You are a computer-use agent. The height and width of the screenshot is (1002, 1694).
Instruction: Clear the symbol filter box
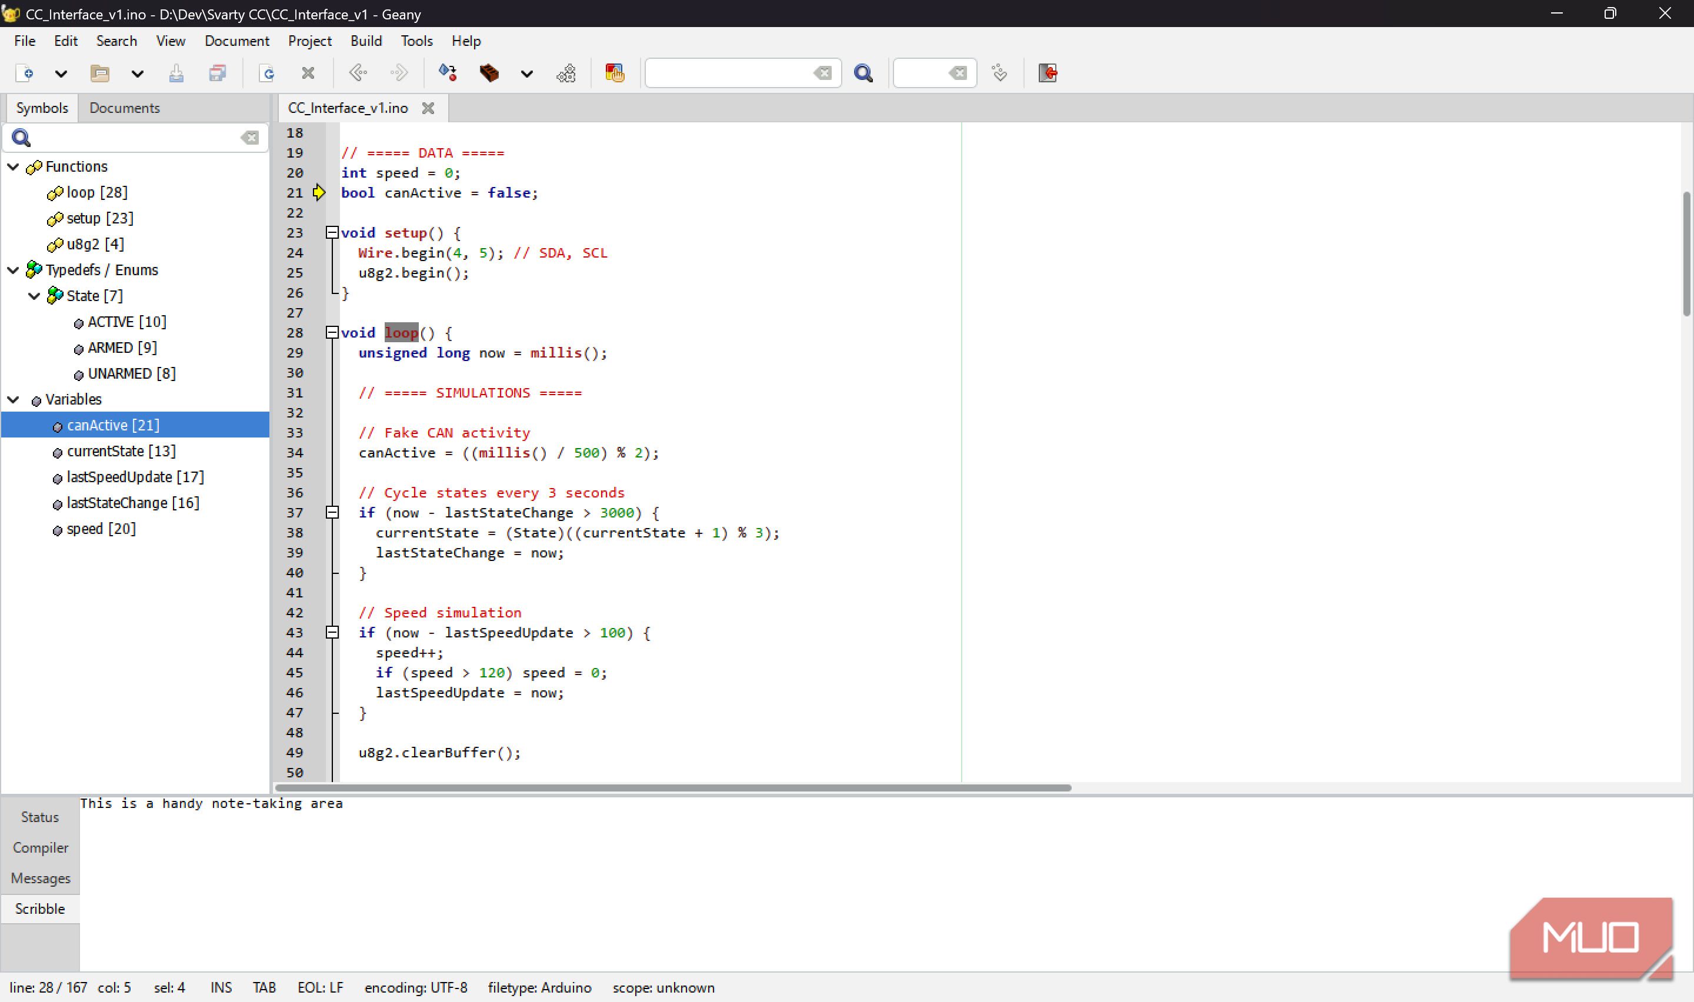[x=250, y=138]
